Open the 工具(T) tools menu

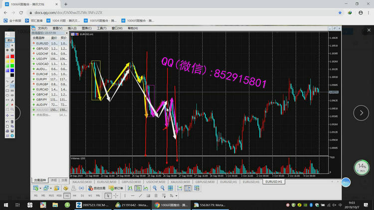coord(101,28)
